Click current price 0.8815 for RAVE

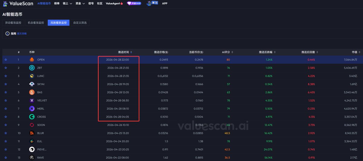pyautogui.click(x=199, y=157)
